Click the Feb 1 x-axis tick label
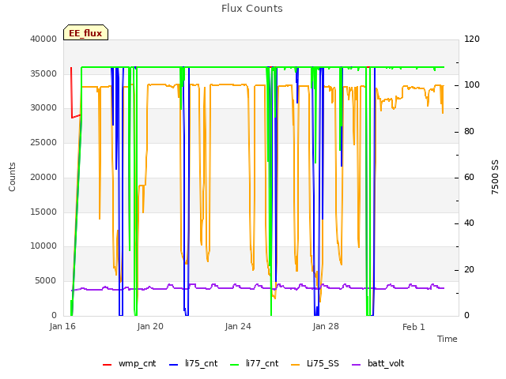Screen dimensions: 506x379 coord(413,327)
